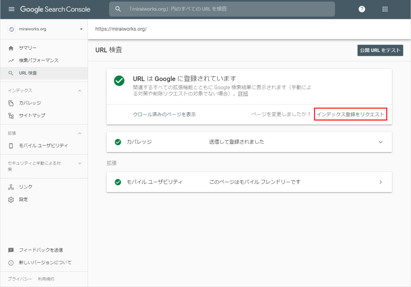Viewport: 411px width, 287px height.
Task: Click the リンク network icon
Action: click(x=11, y=187)
